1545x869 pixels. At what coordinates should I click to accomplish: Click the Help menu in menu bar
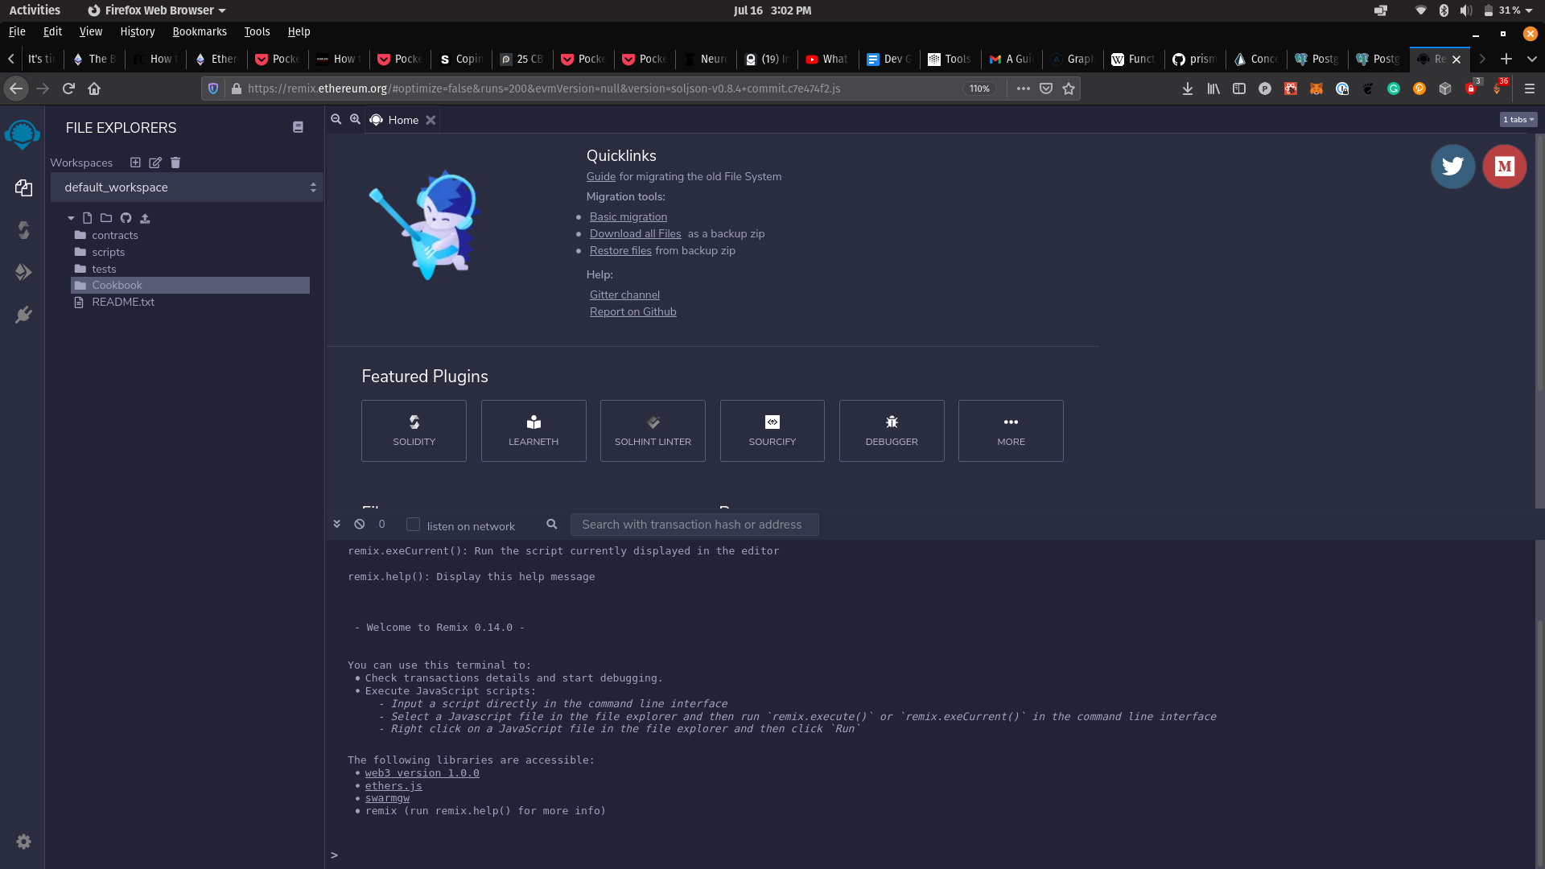(299, 31)
